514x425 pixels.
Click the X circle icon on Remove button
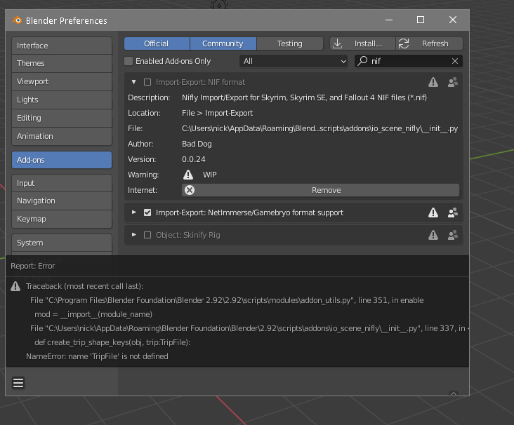(x=190, y=190)
